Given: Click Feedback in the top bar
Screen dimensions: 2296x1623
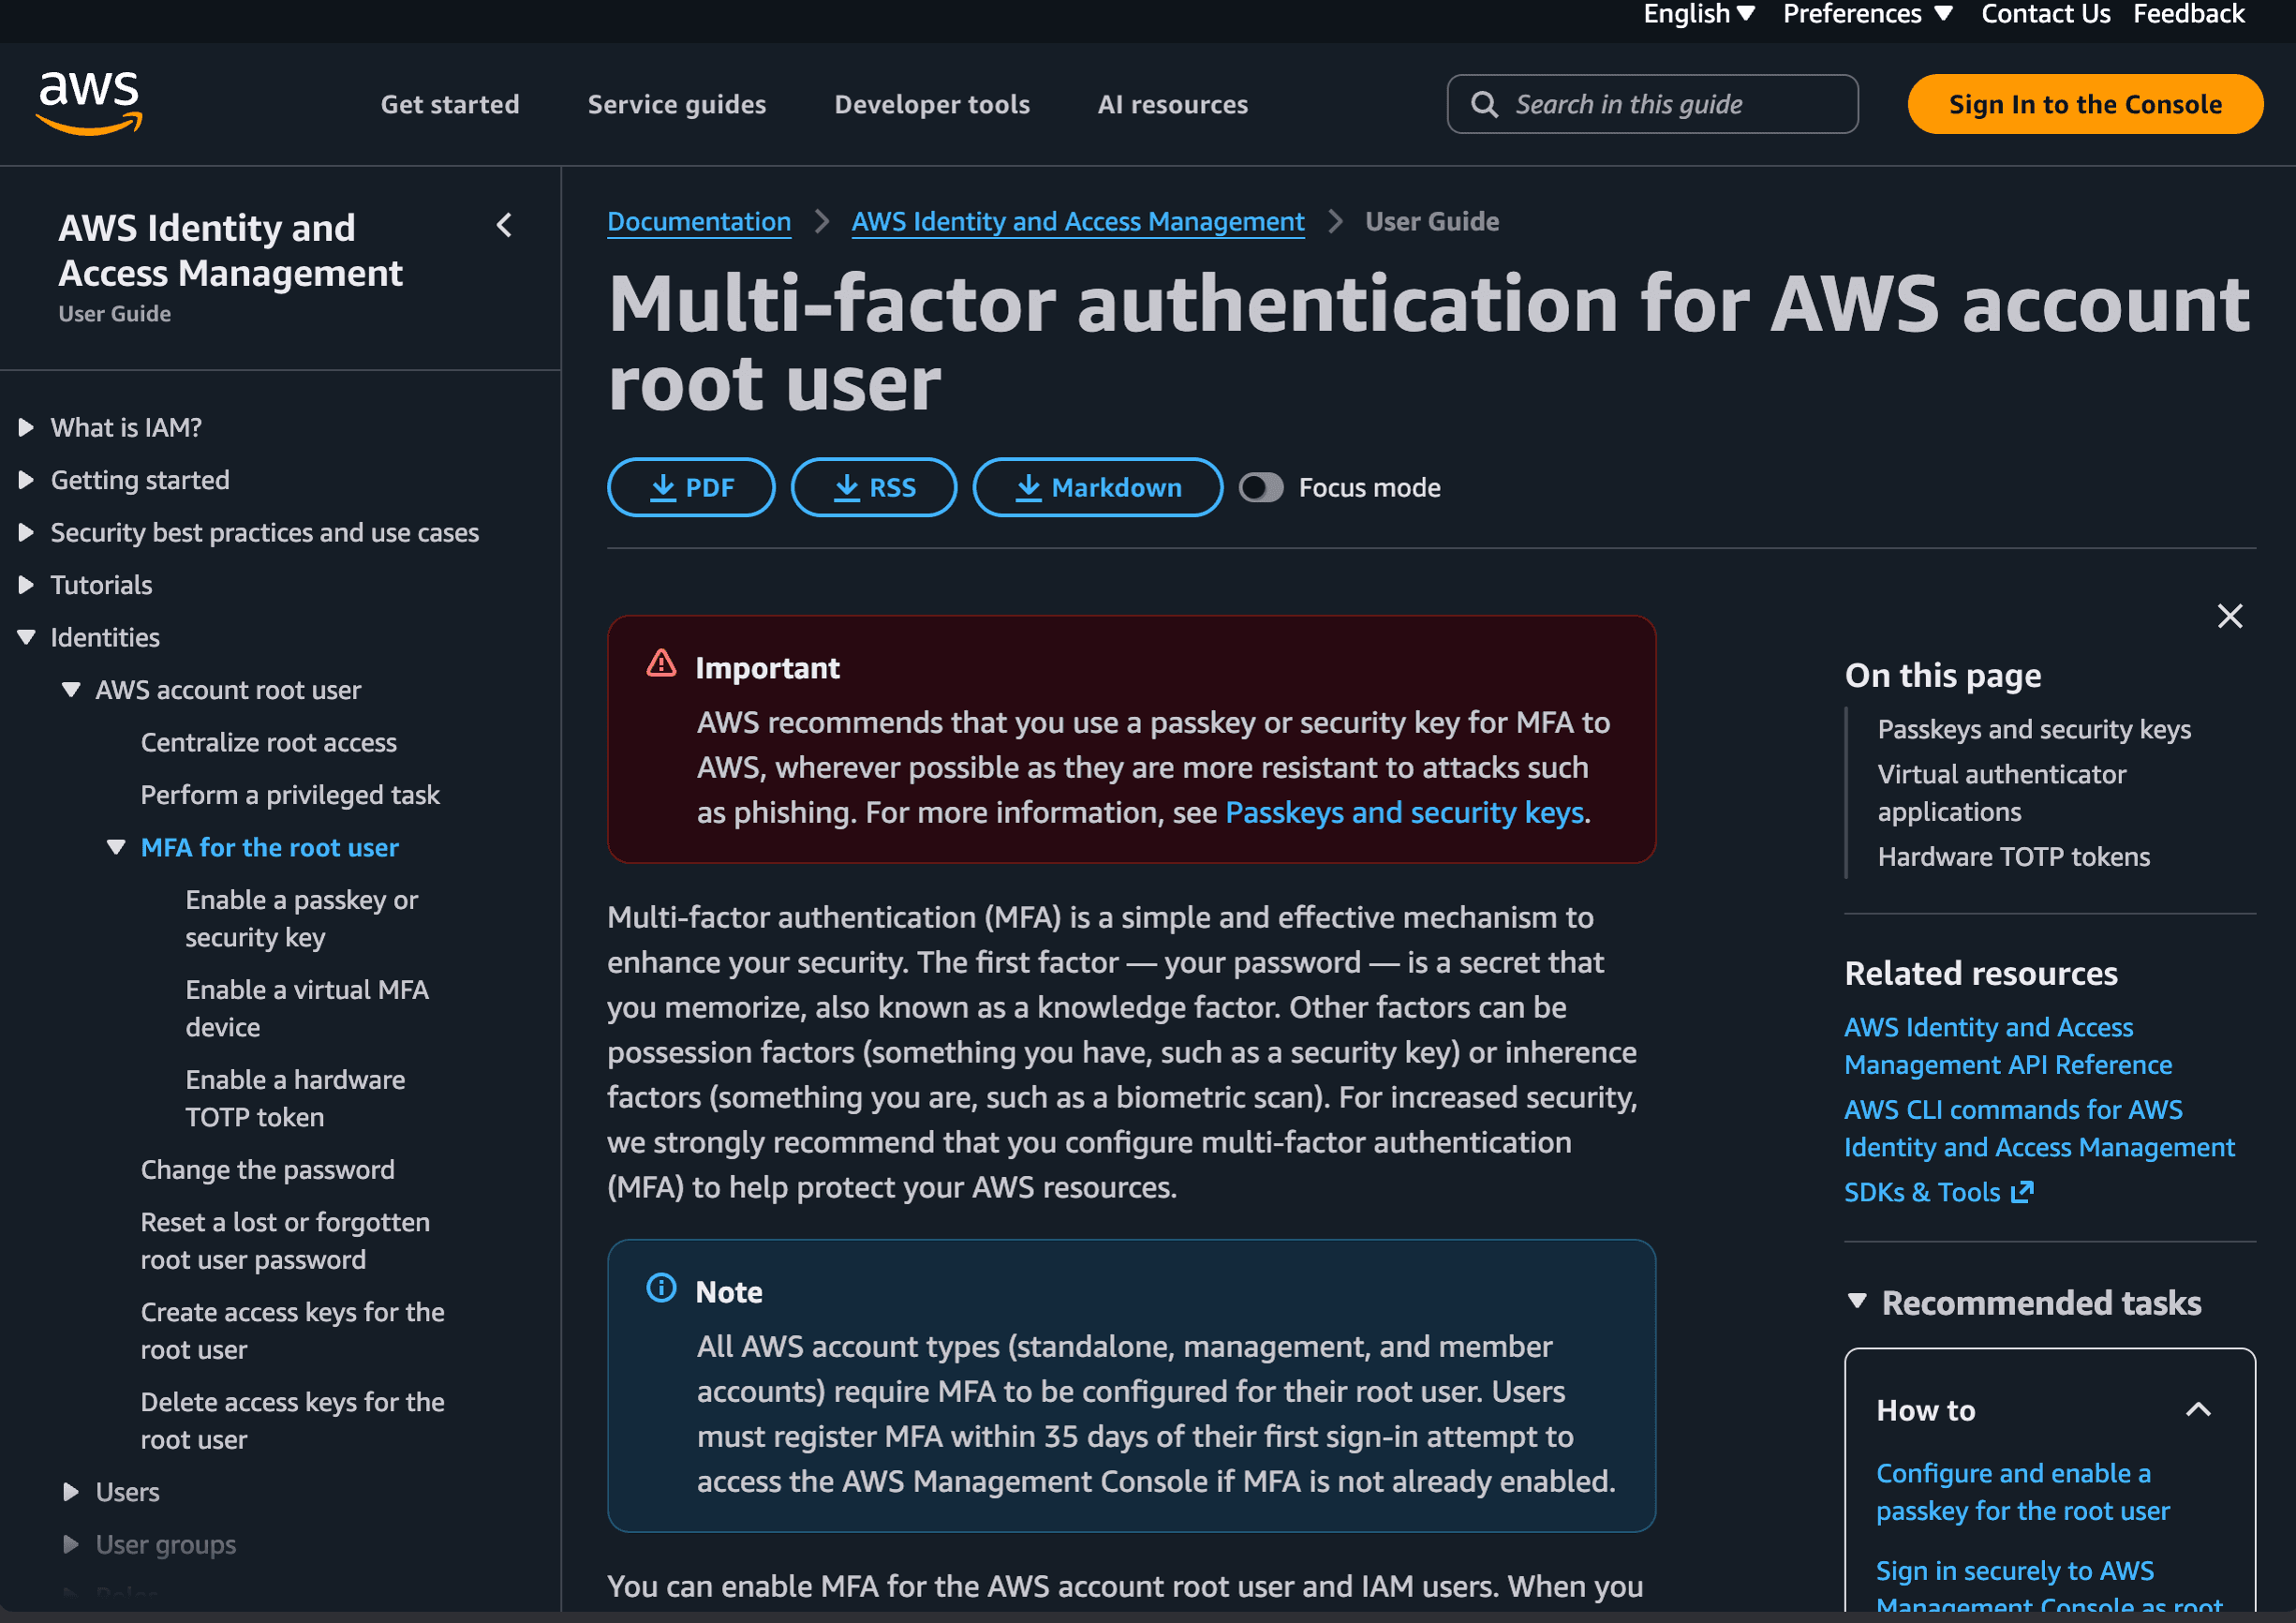Looking at the screenshot, I should point(2188,14).
